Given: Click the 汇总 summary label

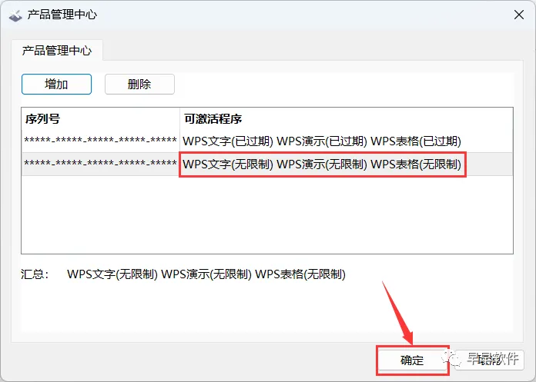Looking at the screenshot, I should coord(35,274).
